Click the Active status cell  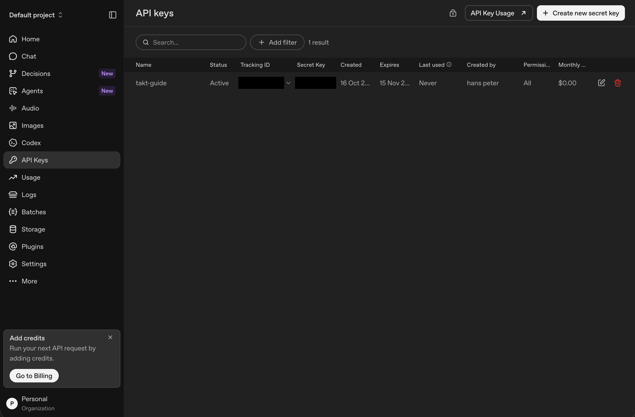pos(219,83)
